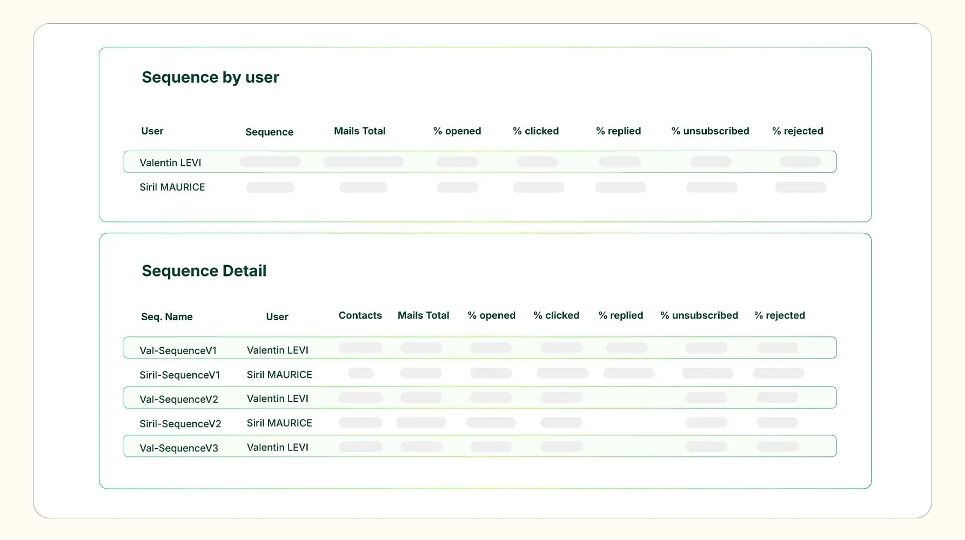Open the Val-SequenceV2 sequence

pyautogui.click(x=178, y=399)
